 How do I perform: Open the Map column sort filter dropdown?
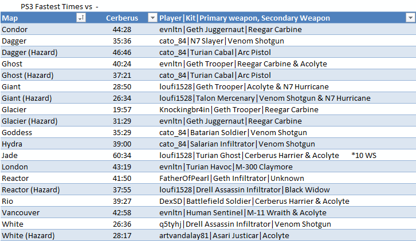(81, 18)
